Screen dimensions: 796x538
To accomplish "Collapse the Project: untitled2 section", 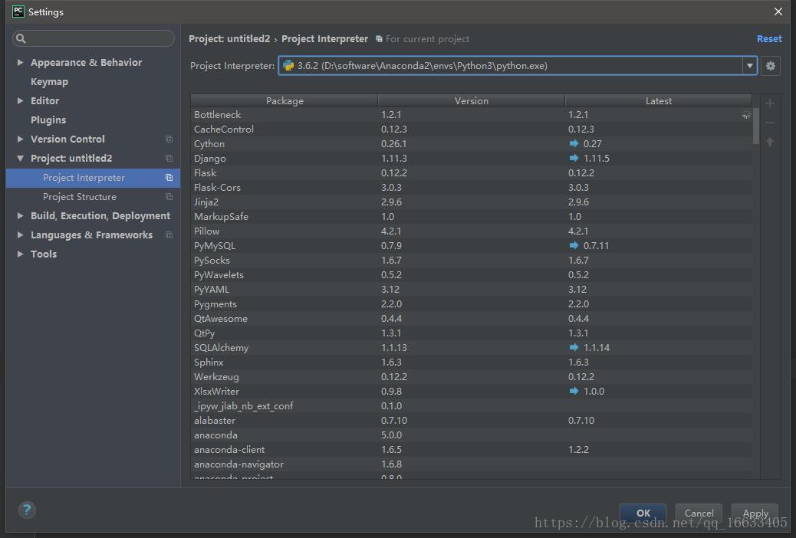I will pyautogui.click(x=20, y=159).
